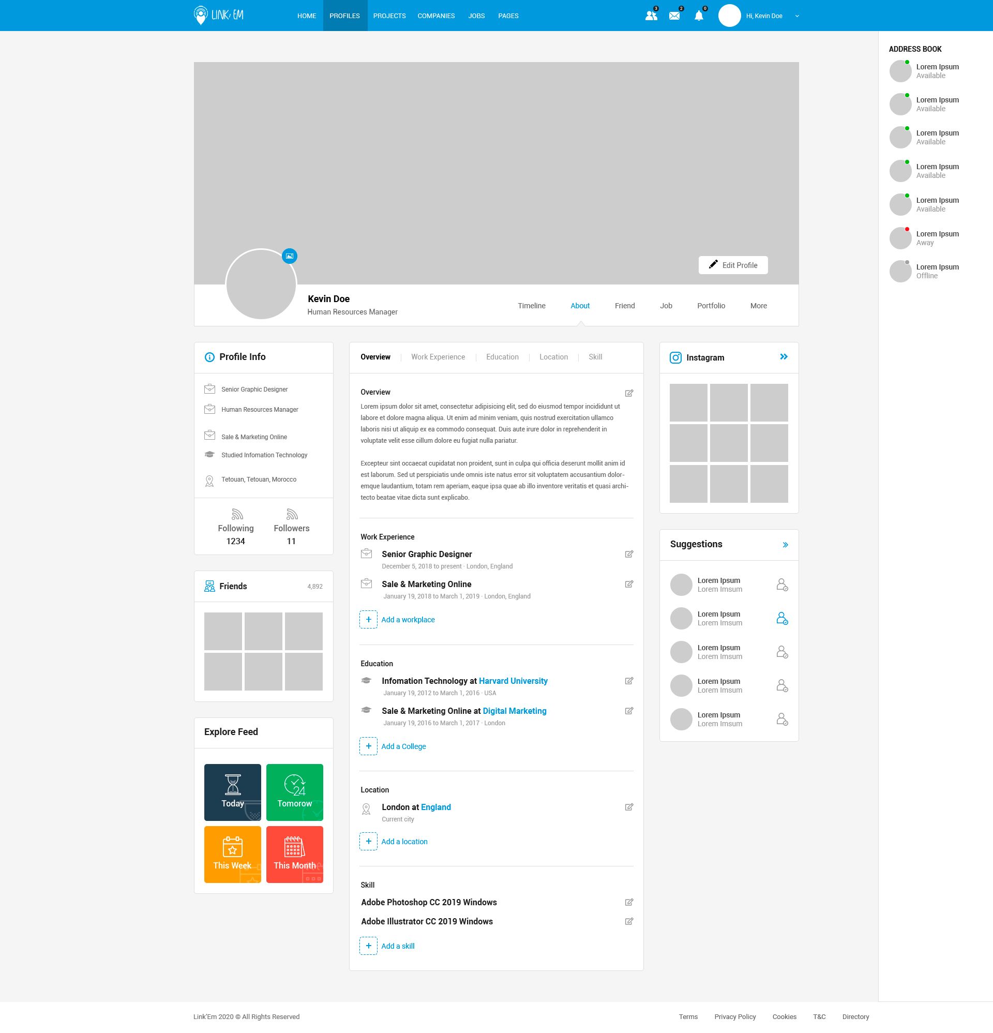
Task: Follow the first suggested user
Action: [x=782, y=585]
